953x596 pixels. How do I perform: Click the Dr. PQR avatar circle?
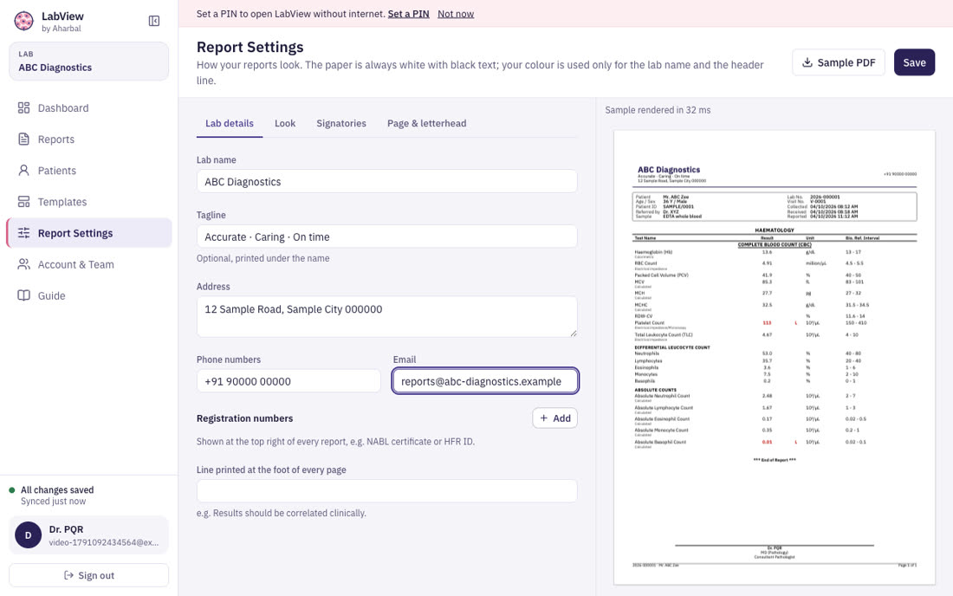pos(28,535)
